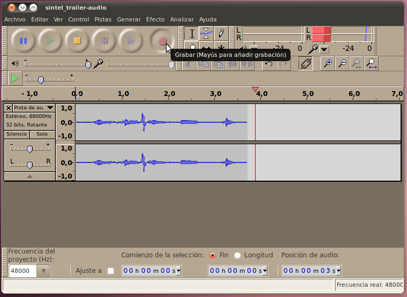407x297 pixels.
Task: Select the Longitud radio button
Action: 237,255
